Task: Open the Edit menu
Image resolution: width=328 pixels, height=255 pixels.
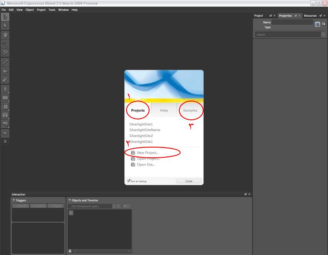Action: [x=11, y=10]
